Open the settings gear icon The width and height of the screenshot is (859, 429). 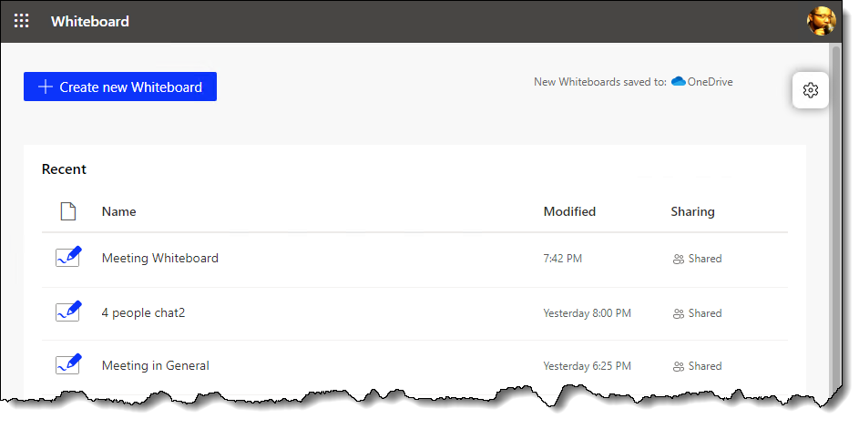pos(810,90)
